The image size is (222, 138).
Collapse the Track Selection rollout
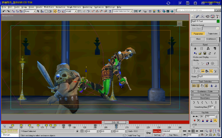tap(205, 81)
